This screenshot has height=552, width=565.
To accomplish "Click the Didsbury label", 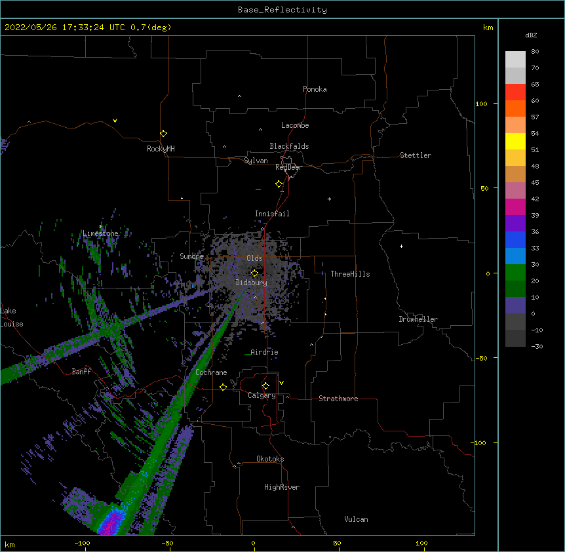I will coord(252,283).
